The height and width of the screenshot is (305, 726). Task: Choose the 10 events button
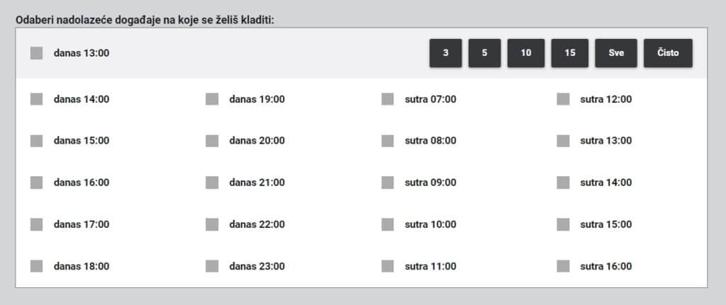coord(526,53)
